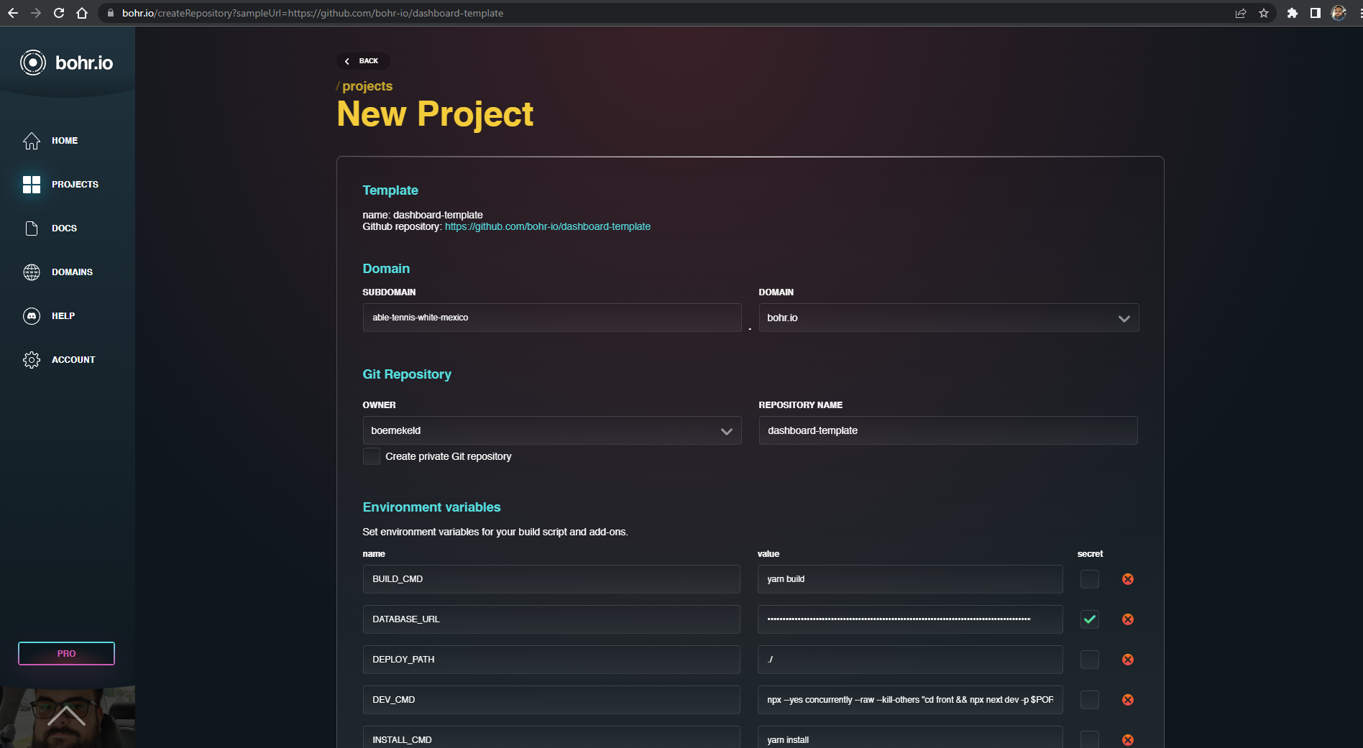Edit DEV_CMD name field

click(551, 700)
